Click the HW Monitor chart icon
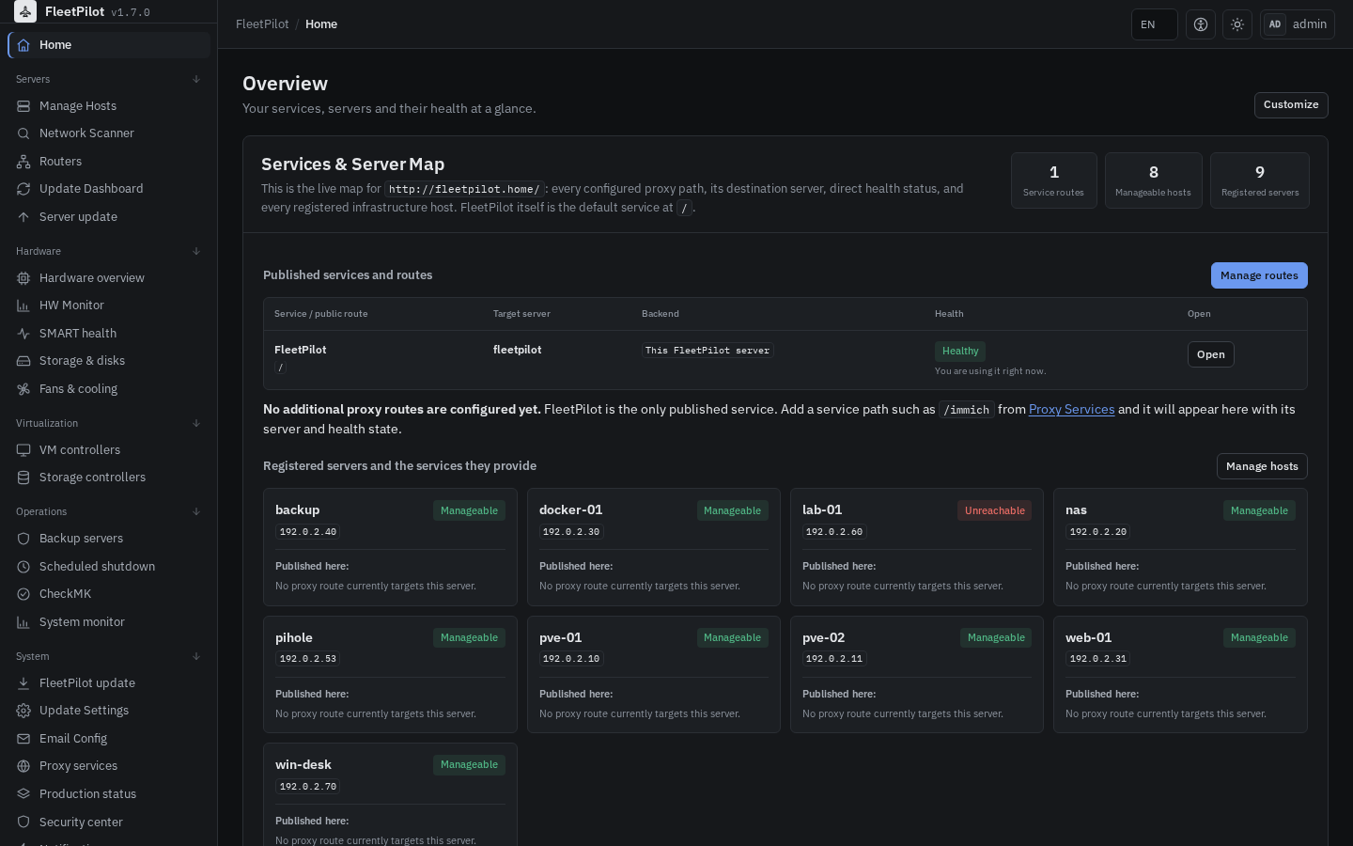Image resolution: width=1353 pixels, height=846 pixels. (x=23, y=305)
